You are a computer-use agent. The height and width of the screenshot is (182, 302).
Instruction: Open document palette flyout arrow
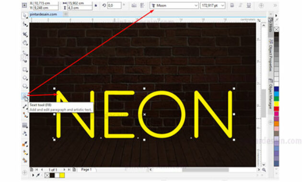pos(33,175)
